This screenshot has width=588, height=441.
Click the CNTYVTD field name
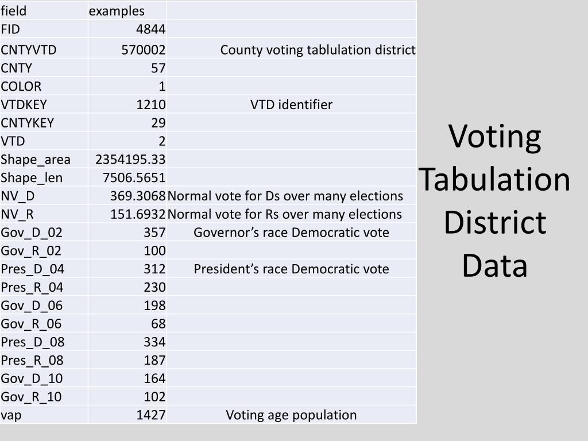pos(29,49)
